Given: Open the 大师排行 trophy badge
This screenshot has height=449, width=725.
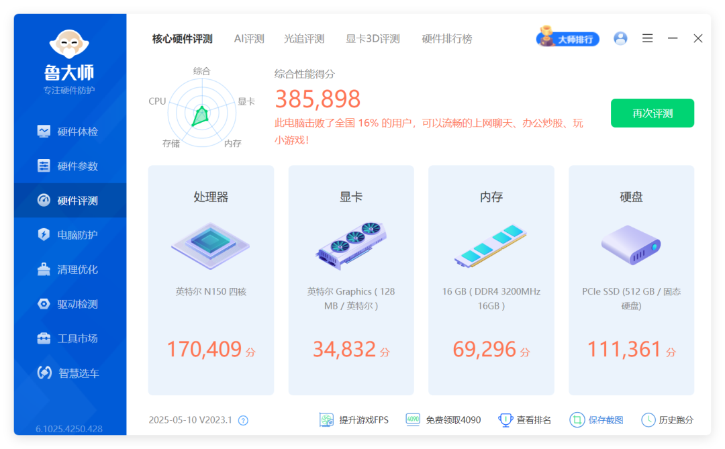Looking at the screenshot, I should 568,37.
